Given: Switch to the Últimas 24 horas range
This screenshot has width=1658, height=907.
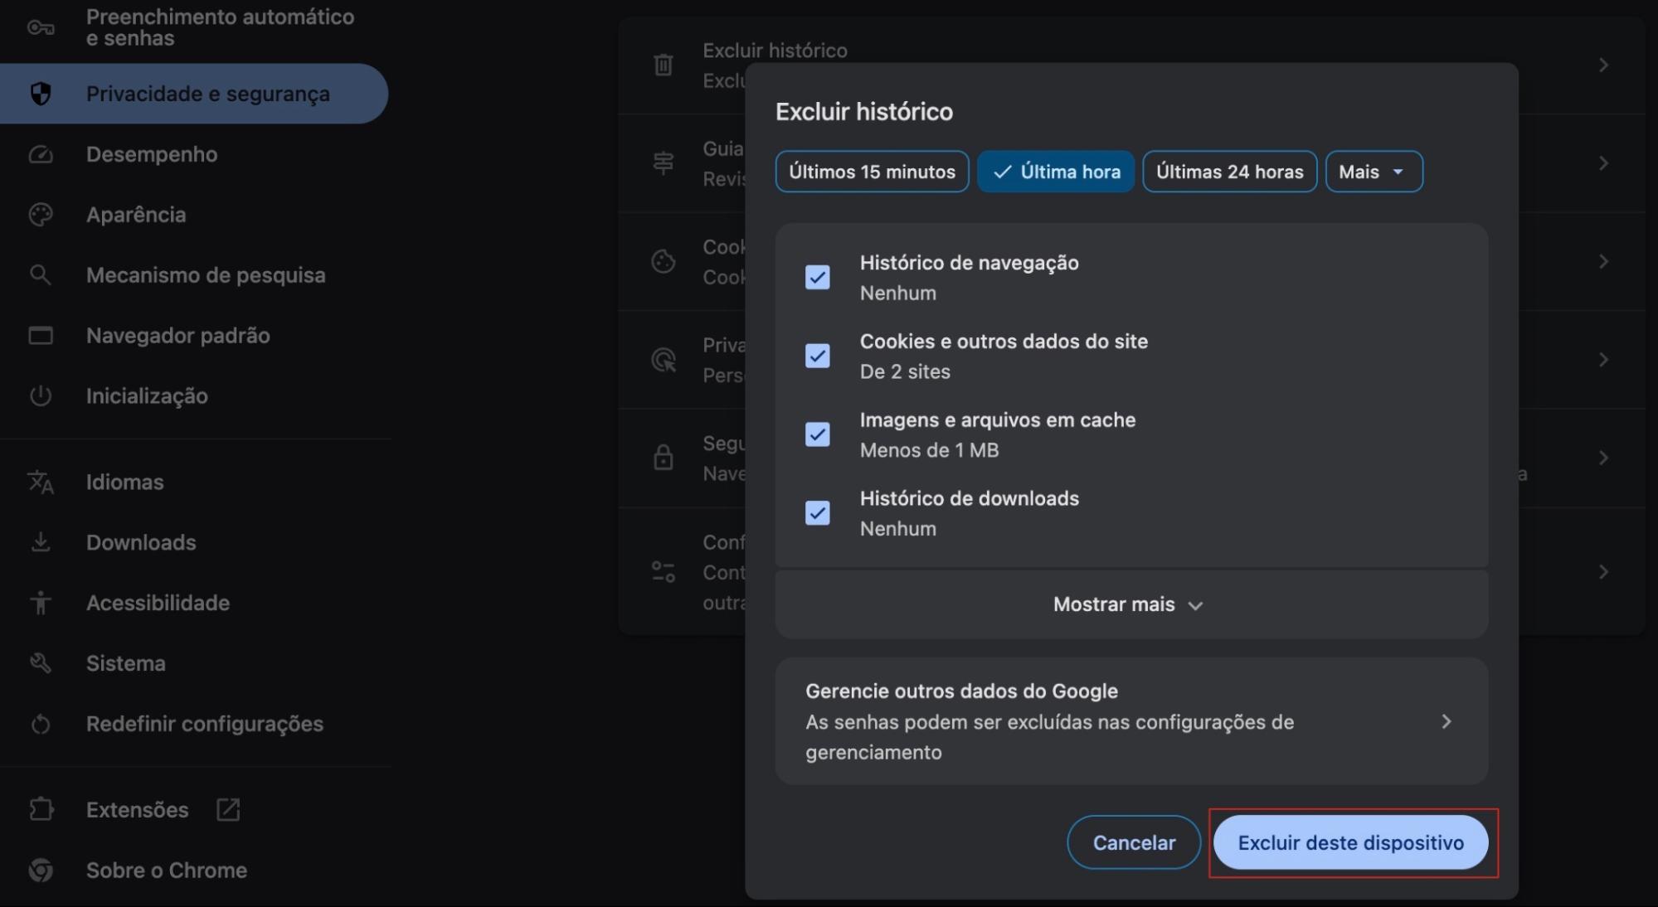Looking at the screenshot, I should [1229, 172].
